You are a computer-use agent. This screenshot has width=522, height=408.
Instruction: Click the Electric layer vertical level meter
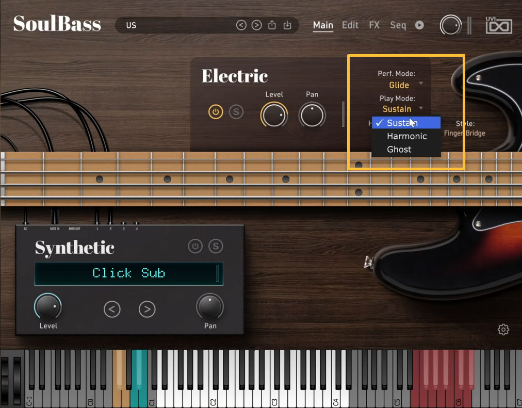click(x=343, y=114)
